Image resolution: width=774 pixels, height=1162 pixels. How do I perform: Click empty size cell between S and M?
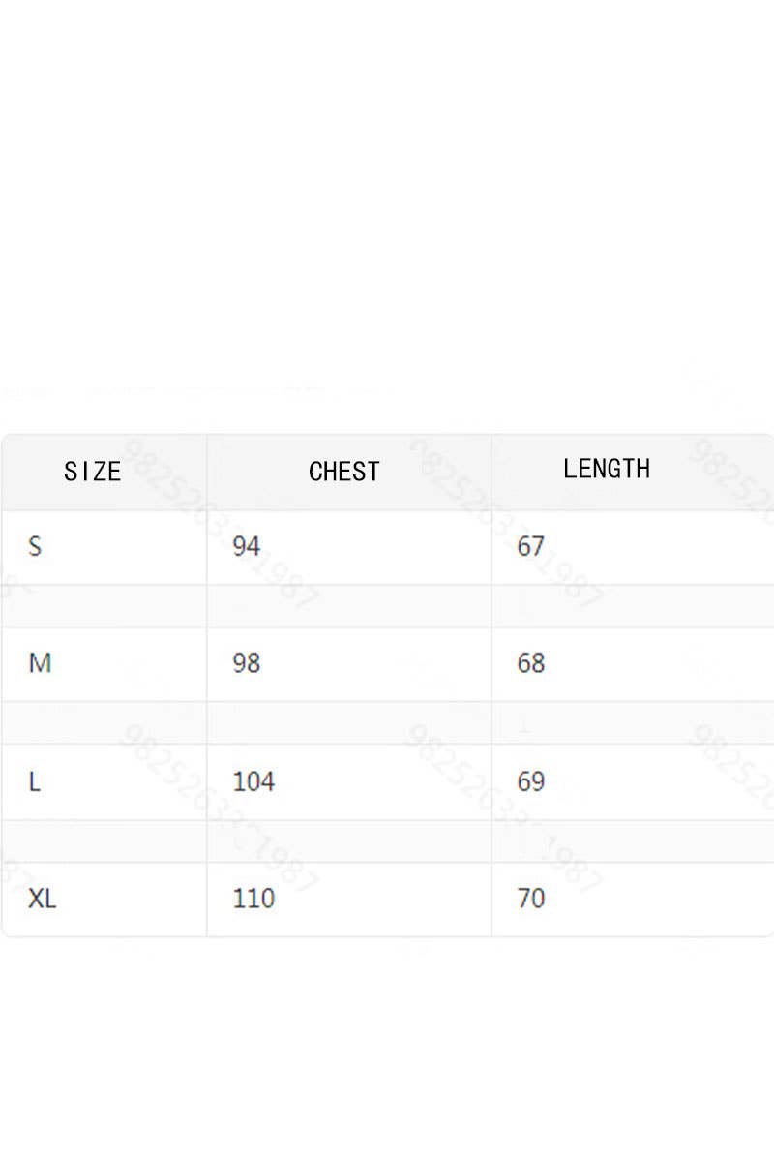(104, 606)
